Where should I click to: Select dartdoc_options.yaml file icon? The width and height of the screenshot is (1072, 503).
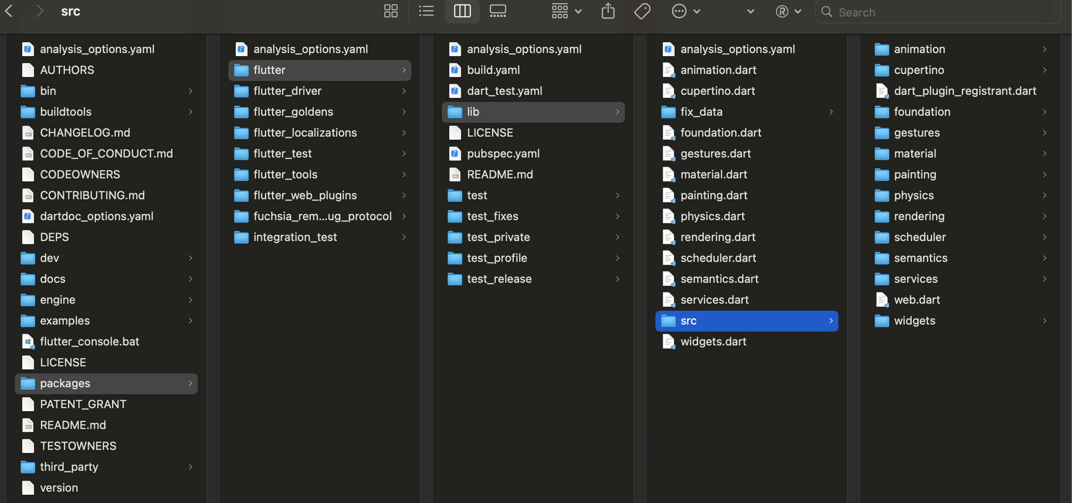[28, 216]
